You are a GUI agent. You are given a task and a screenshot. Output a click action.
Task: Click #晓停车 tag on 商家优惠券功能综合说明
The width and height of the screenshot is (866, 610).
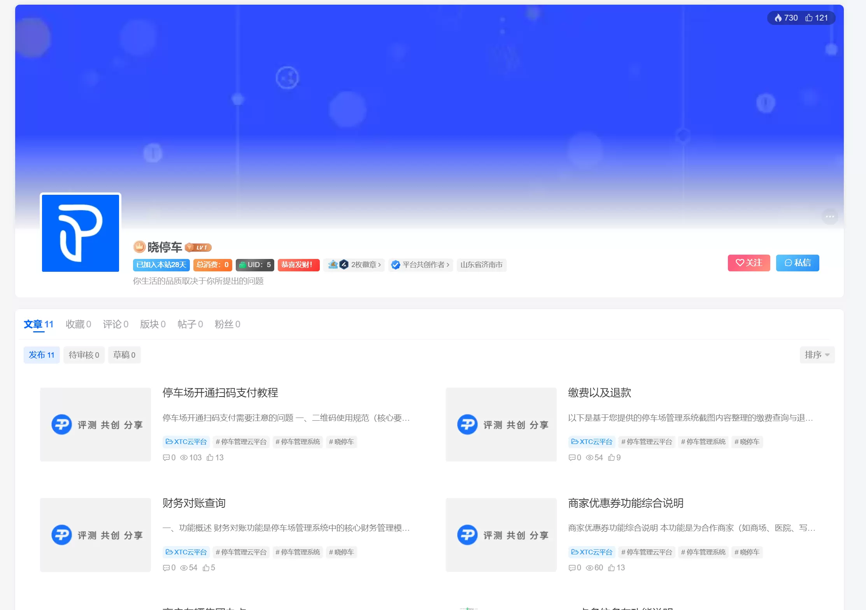[x=747, y=552]
